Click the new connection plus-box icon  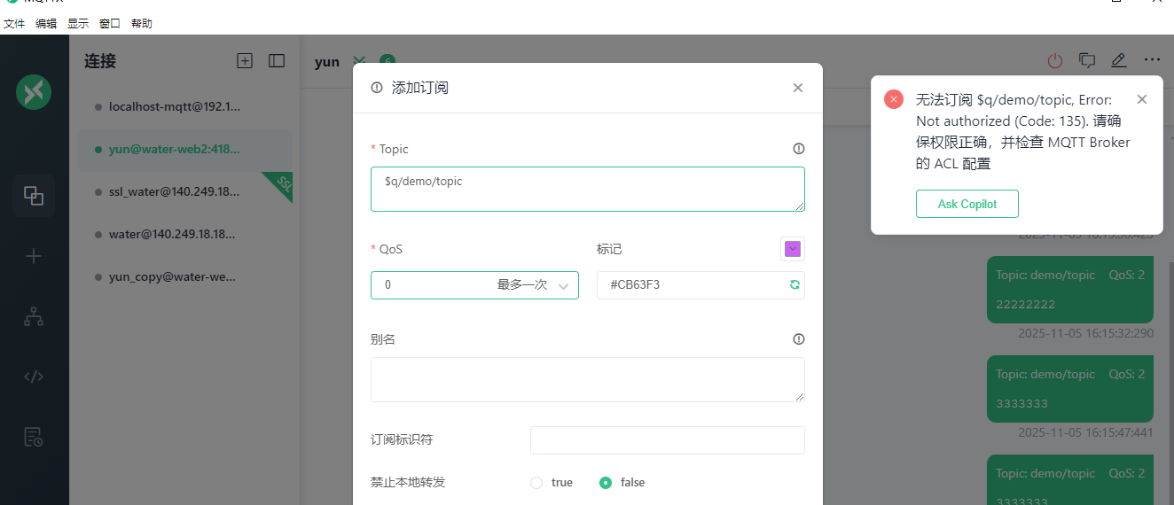click(x=245, y=61)
